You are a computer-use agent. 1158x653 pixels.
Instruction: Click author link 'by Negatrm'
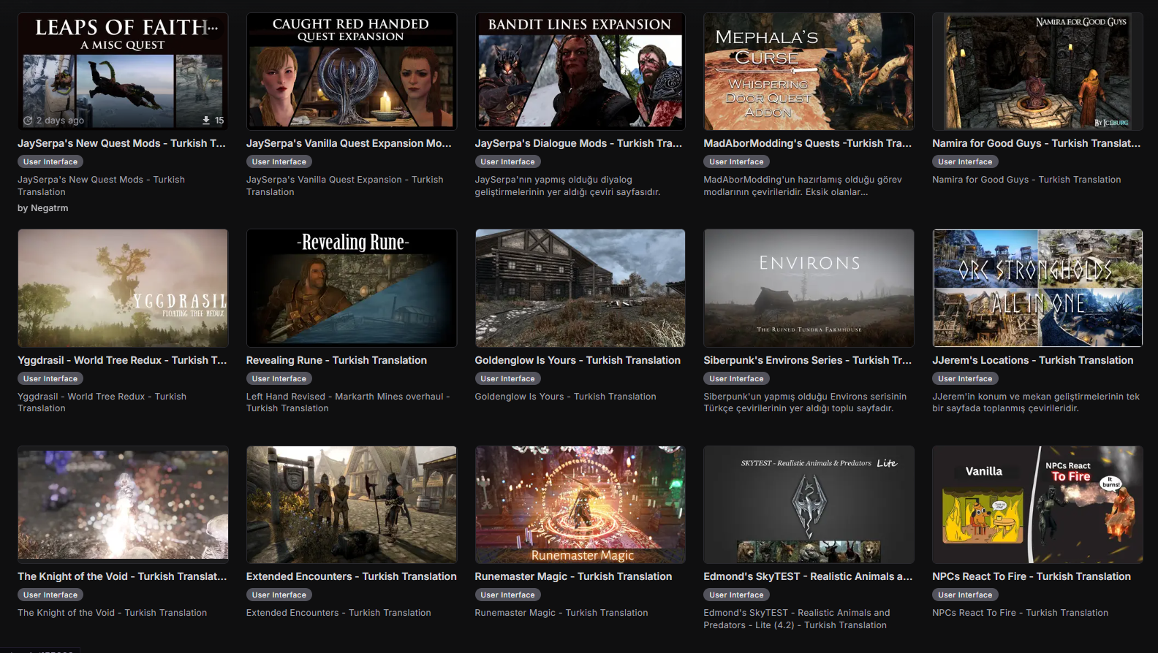tap(43, 208)
